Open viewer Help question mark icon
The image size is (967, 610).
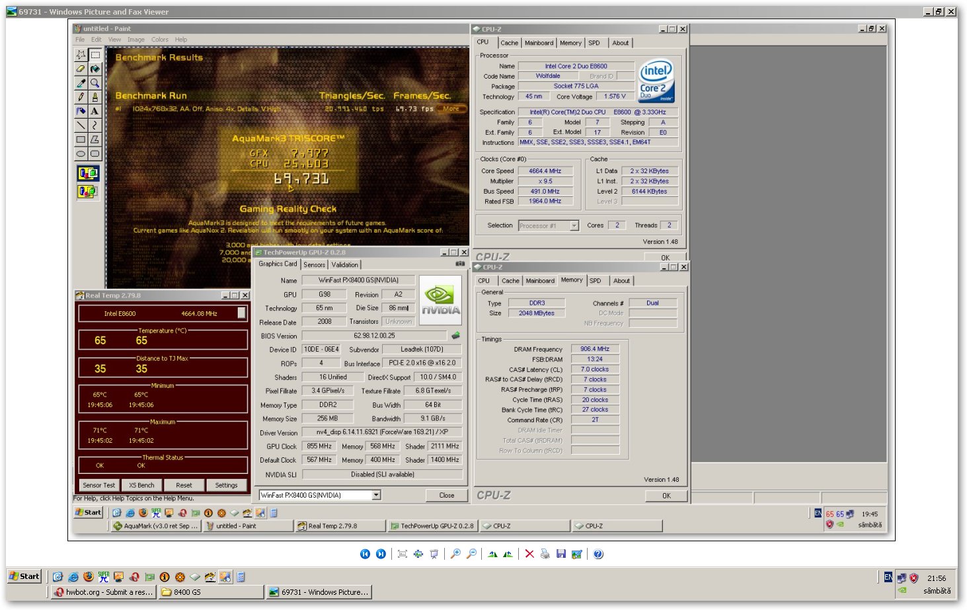598,554
